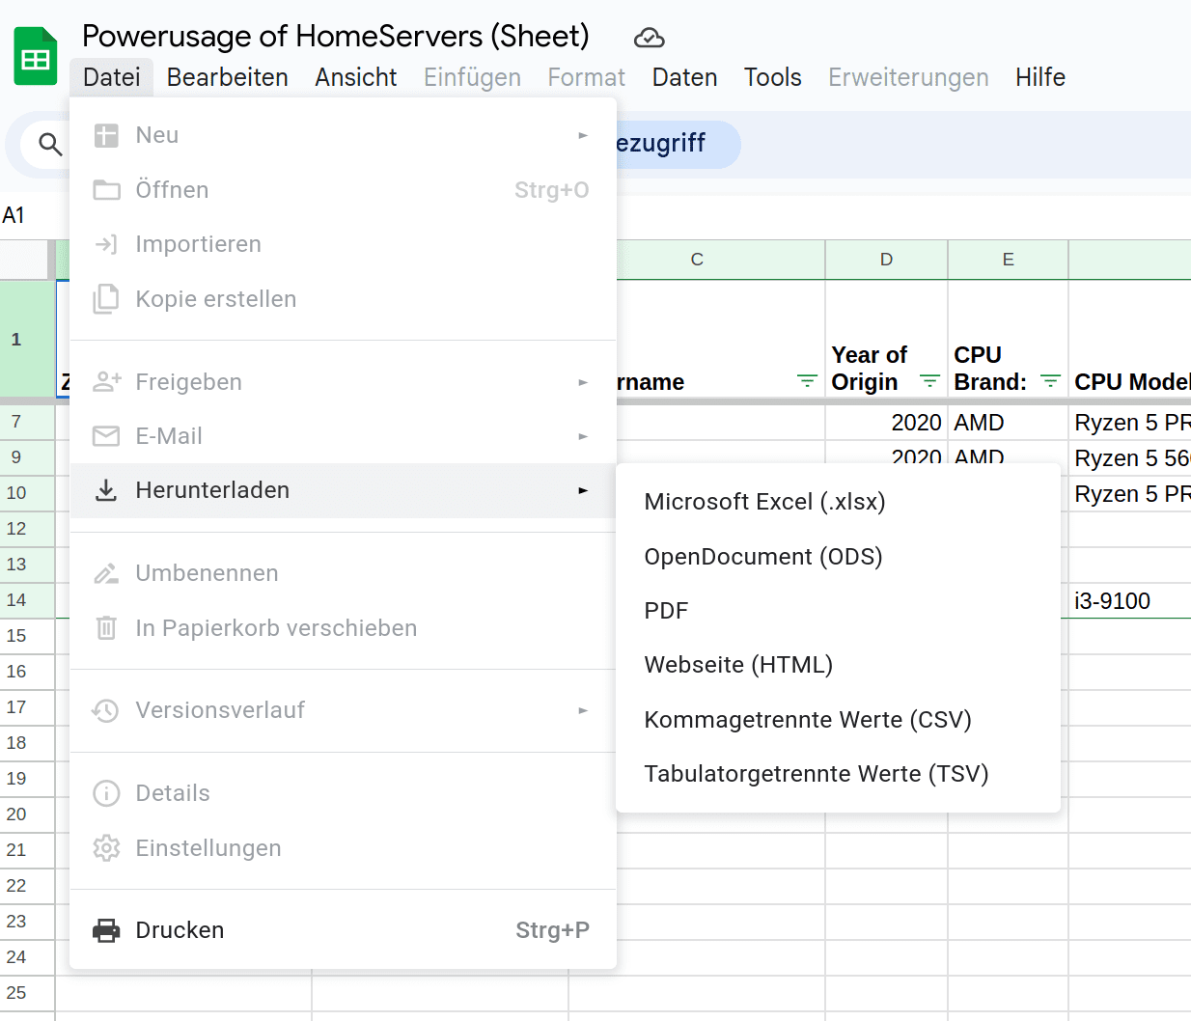Select Einstellungen menu entry
This screenshot has height=1021, width=1191.
tap(343, 848)
